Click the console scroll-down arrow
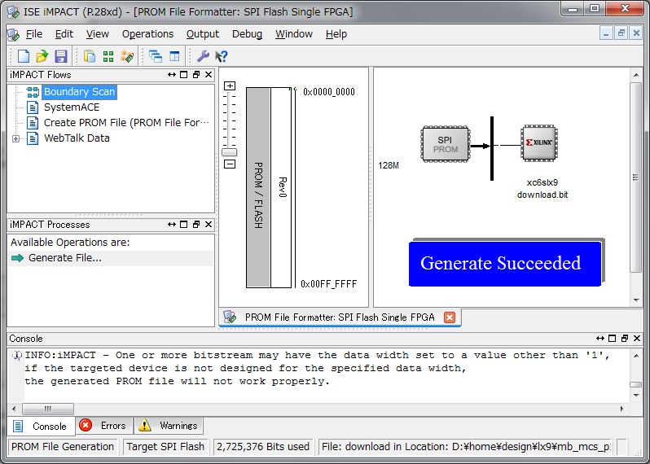Screen dimensions: 650x464 point(636,396)
